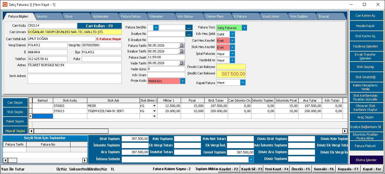Click the Kaydet - F2 button
Image resolution: width=385 pixels, height=174 pixels.
point(229,169)
